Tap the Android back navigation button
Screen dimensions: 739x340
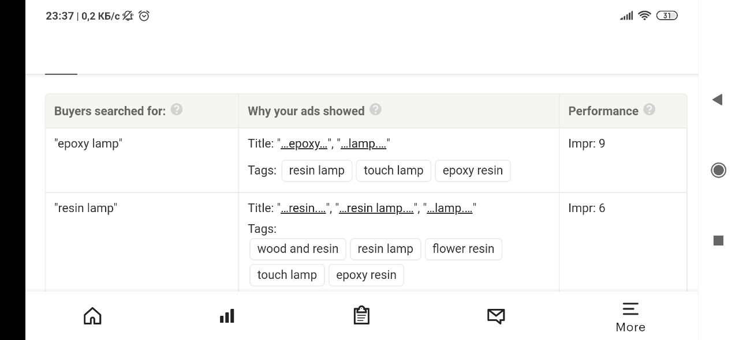click(x=718, y=100)
